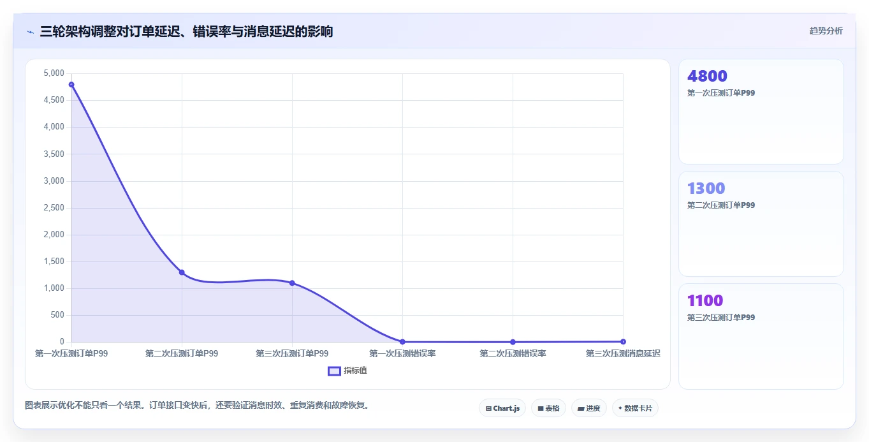Click the lightning icon beside the chart title

pyautogui.click(x=30, y=32)
